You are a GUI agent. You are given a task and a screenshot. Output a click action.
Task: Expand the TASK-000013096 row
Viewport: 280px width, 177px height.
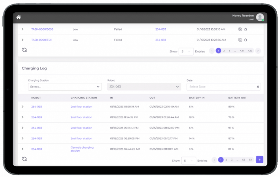click(22, 29)
